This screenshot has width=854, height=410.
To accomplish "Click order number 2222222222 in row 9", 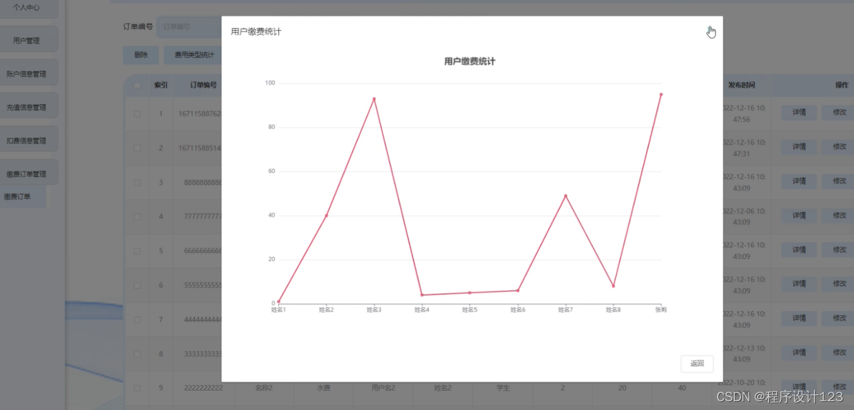I will [203, 388].
